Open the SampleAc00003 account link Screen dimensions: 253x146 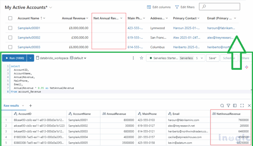[29, 47]
